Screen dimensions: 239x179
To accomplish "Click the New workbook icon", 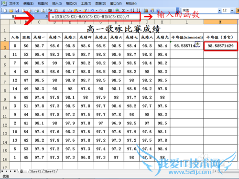I will click(5, 11).
